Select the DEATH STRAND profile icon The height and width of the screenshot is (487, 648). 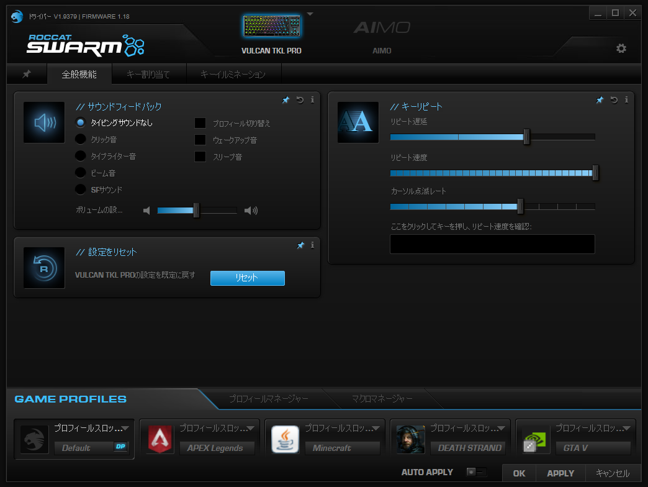click(x=410, y=439)
